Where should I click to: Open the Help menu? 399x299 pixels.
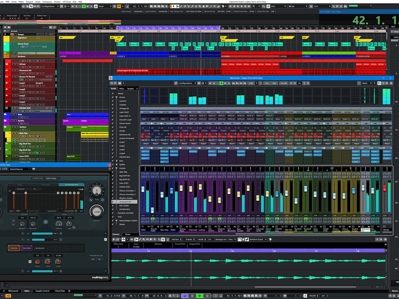tap(80, 2)
